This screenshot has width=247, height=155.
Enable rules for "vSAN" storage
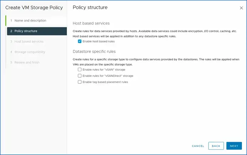80,69
